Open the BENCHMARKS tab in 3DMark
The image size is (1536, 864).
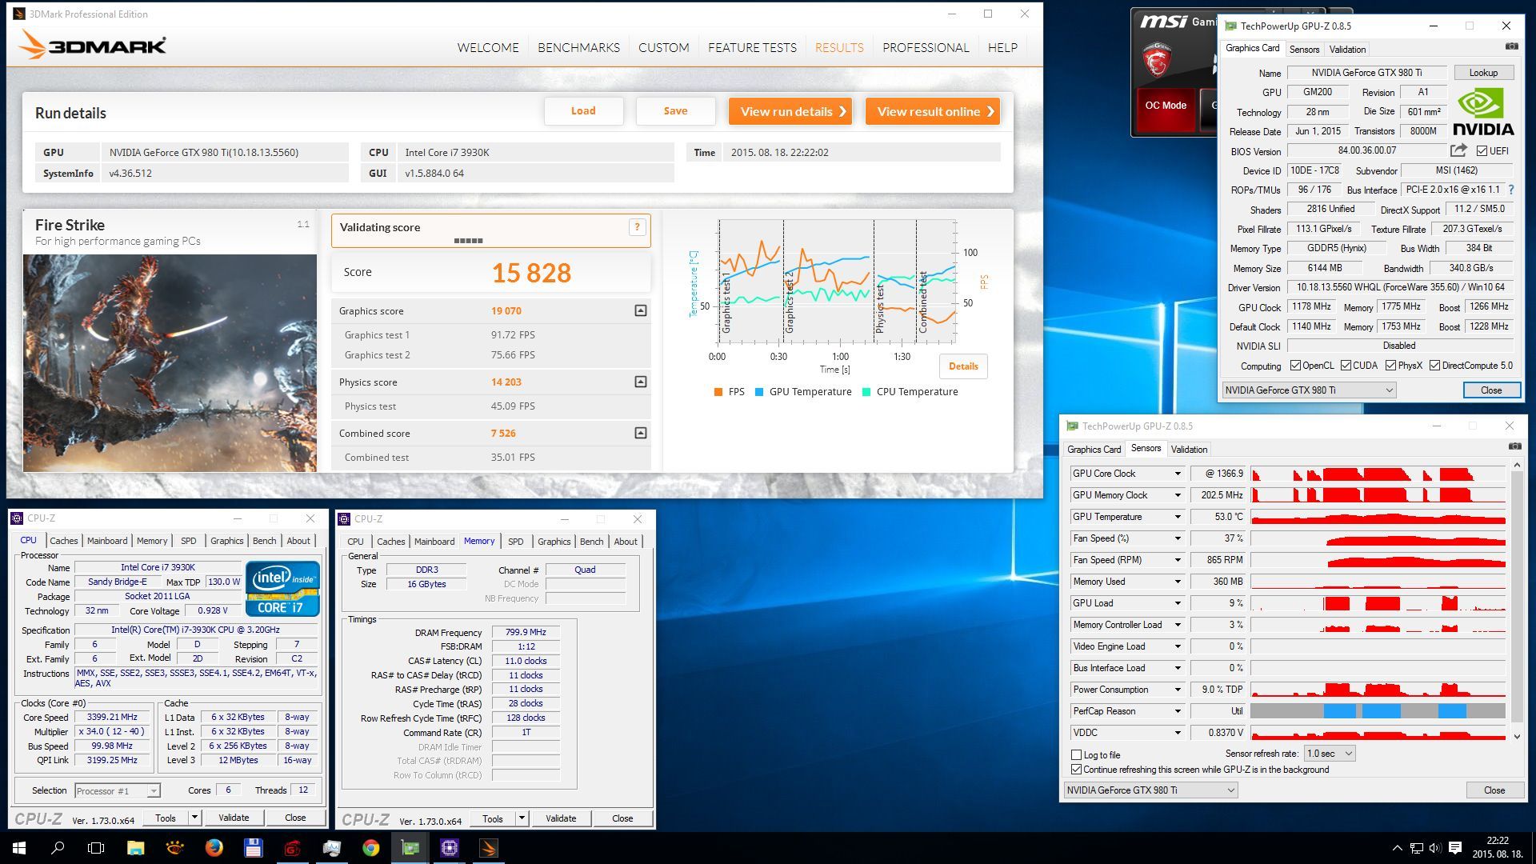pos(578,47)
